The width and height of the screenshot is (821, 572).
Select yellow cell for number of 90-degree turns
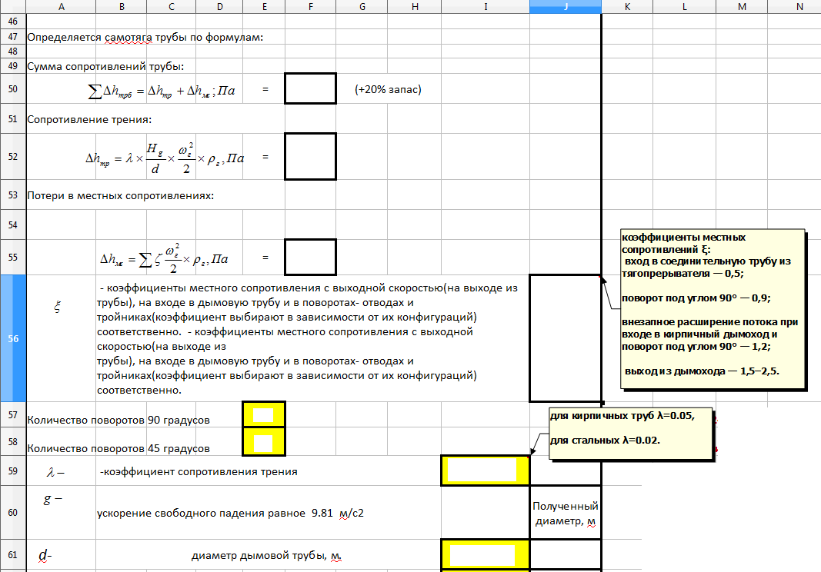(x=264, y=415)
